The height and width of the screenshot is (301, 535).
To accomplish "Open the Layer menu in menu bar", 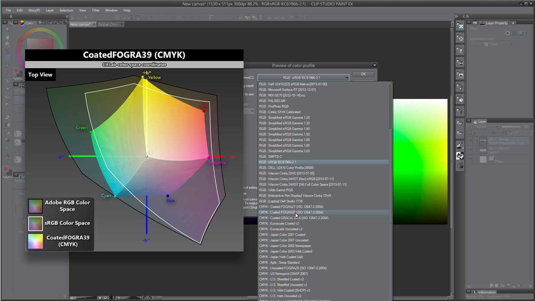I will pos(50,10).
